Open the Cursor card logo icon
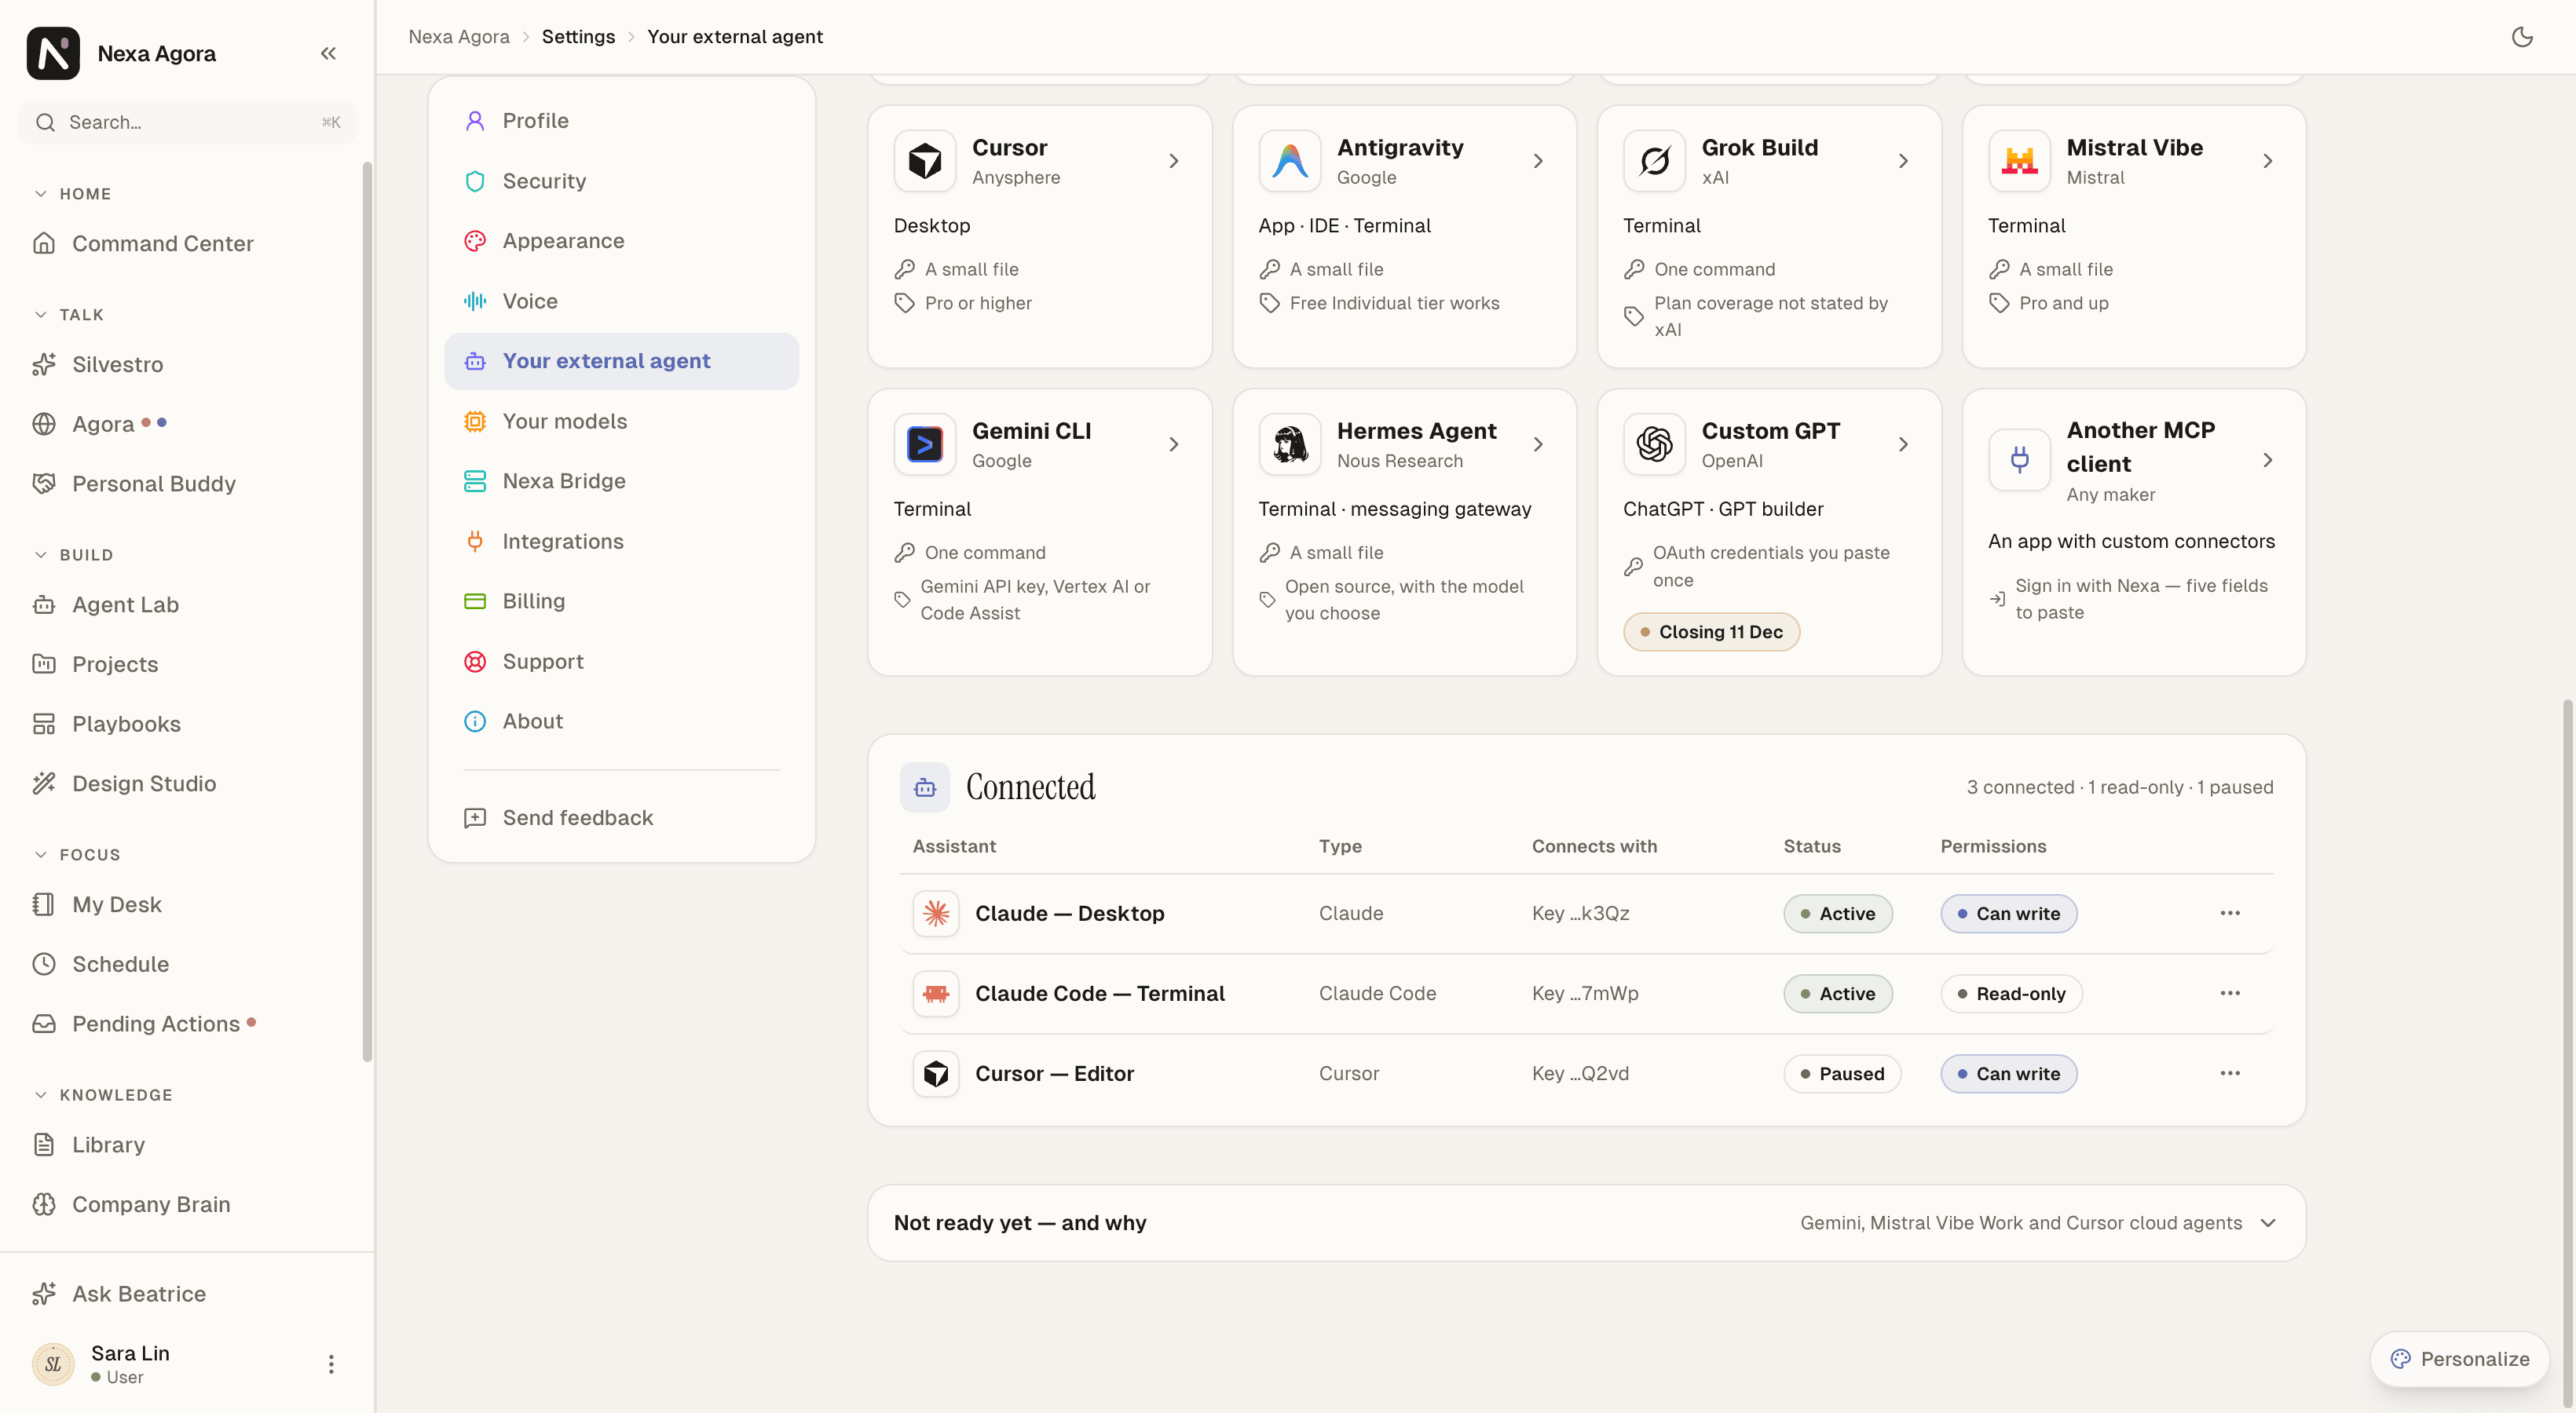 click(925, 161)
